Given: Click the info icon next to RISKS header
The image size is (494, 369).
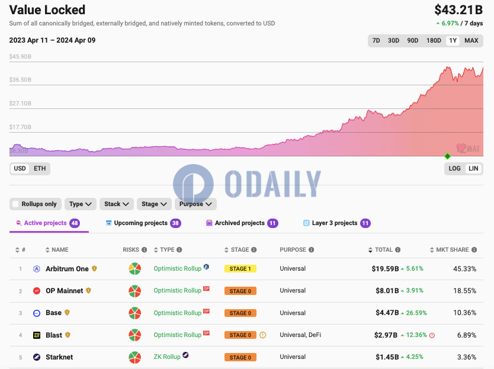Looking at the screenshot, I should coord(145,250).
